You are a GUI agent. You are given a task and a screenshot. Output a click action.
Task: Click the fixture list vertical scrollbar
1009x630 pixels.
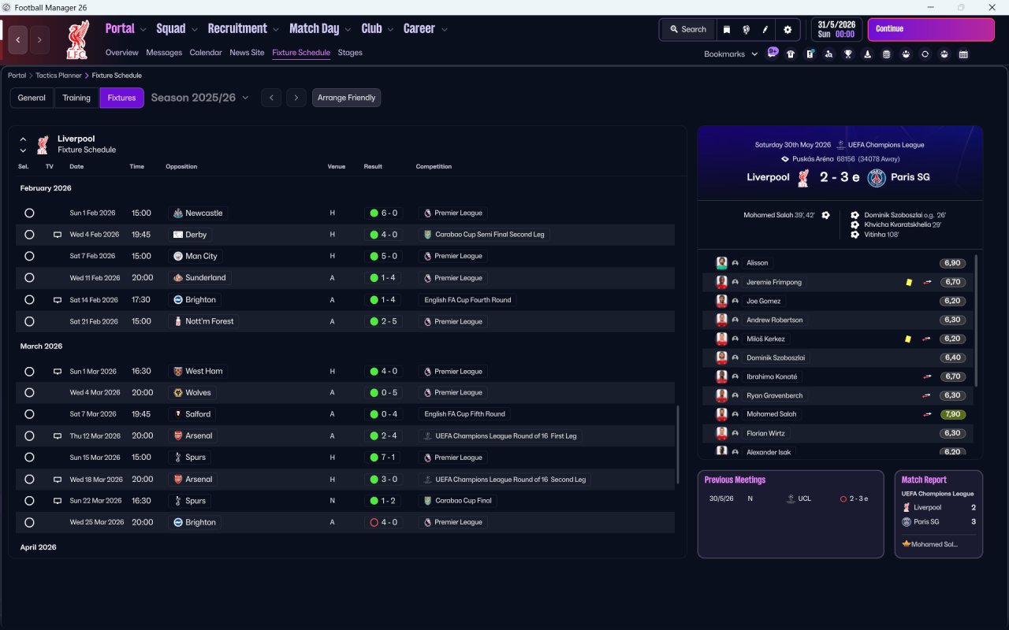pyautogui.click(x=678, y=445)
